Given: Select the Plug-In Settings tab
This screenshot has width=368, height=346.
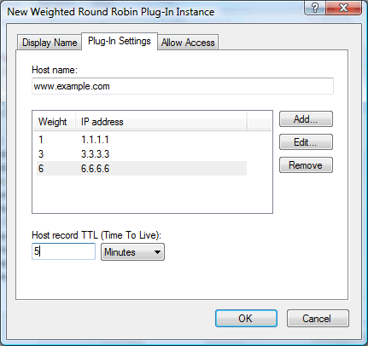Looking at the screenshot, I should click(120, 41).
